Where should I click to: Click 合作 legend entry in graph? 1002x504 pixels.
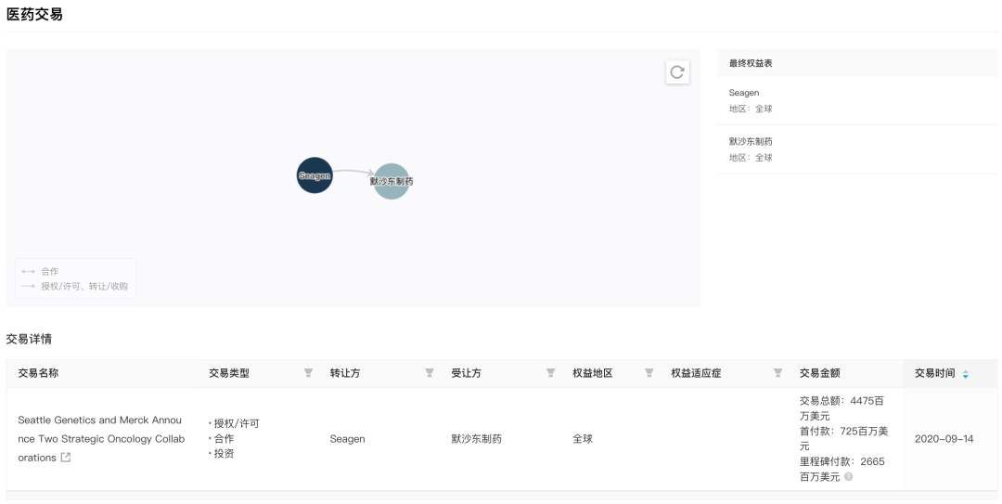pyautogui.click(x=40, y=271)
